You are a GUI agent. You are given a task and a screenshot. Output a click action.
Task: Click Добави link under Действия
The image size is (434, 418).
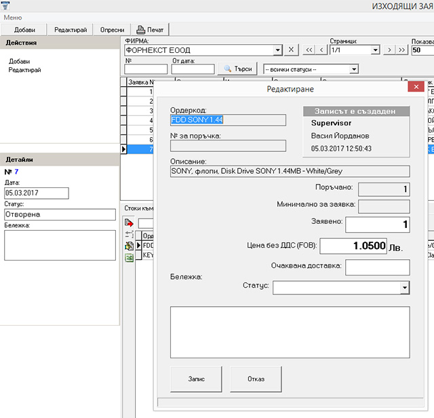point(19,61)
